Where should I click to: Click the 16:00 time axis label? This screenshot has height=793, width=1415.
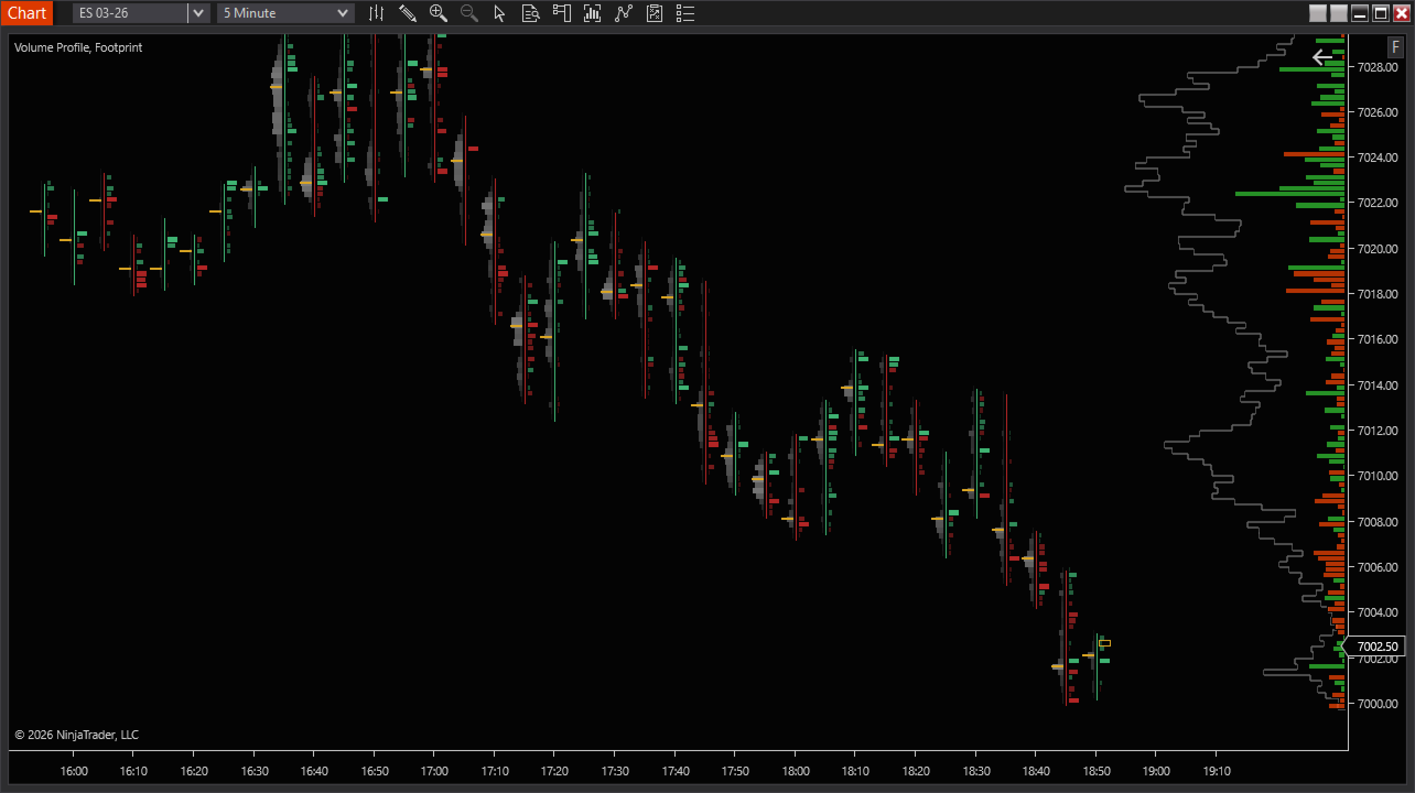[74, 772]
